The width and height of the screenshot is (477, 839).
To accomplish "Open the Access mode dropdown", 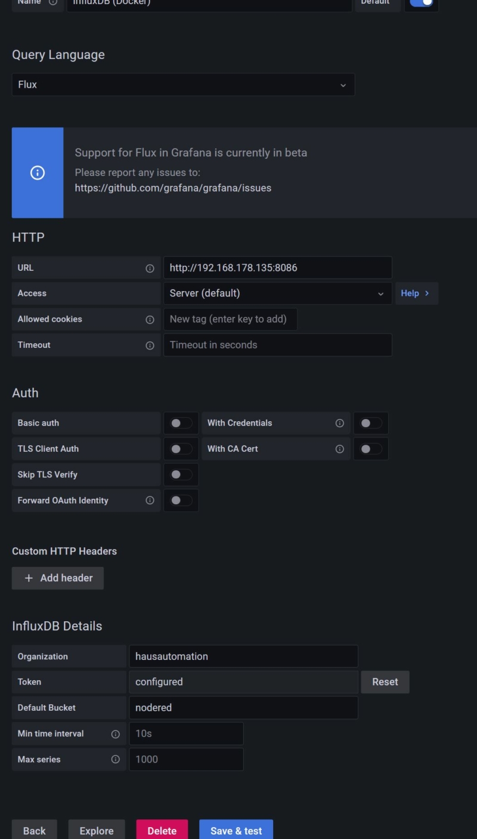I will tap(277, 293).
